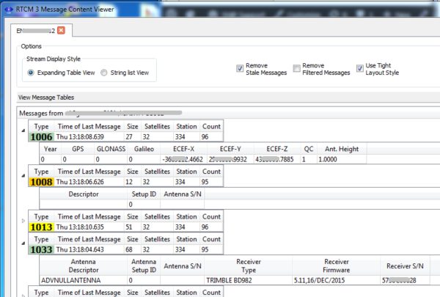Enable Remove Filtered Messages checkbox
The width and height of the screenshot is (440, 297).
pyautogui.click(x=297, y=68)
